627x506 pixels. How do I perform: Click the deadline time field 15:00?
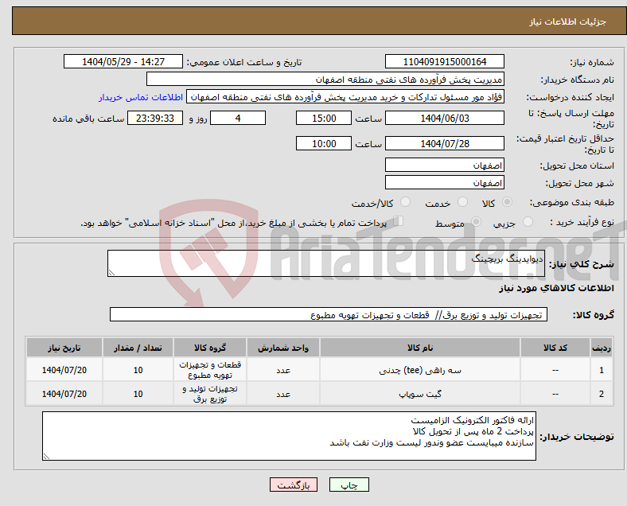coord(324,119)
